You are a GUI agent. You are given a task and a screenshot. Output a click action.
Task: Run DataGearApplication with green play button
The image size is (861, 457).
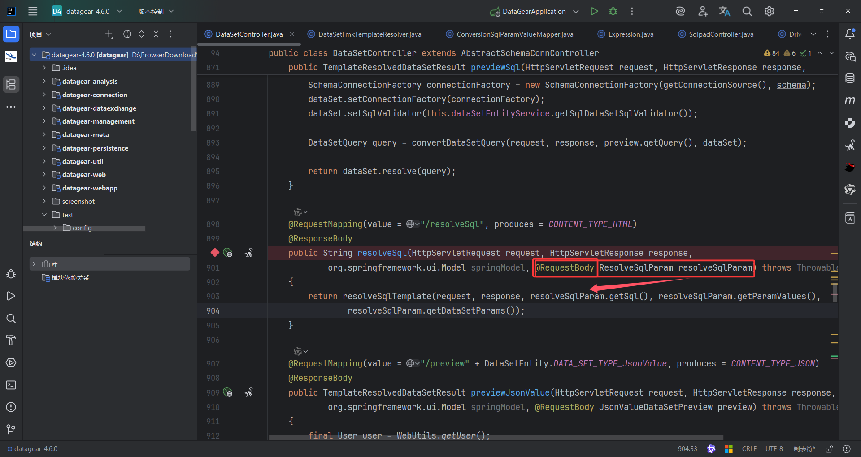(x=594, y=11)
